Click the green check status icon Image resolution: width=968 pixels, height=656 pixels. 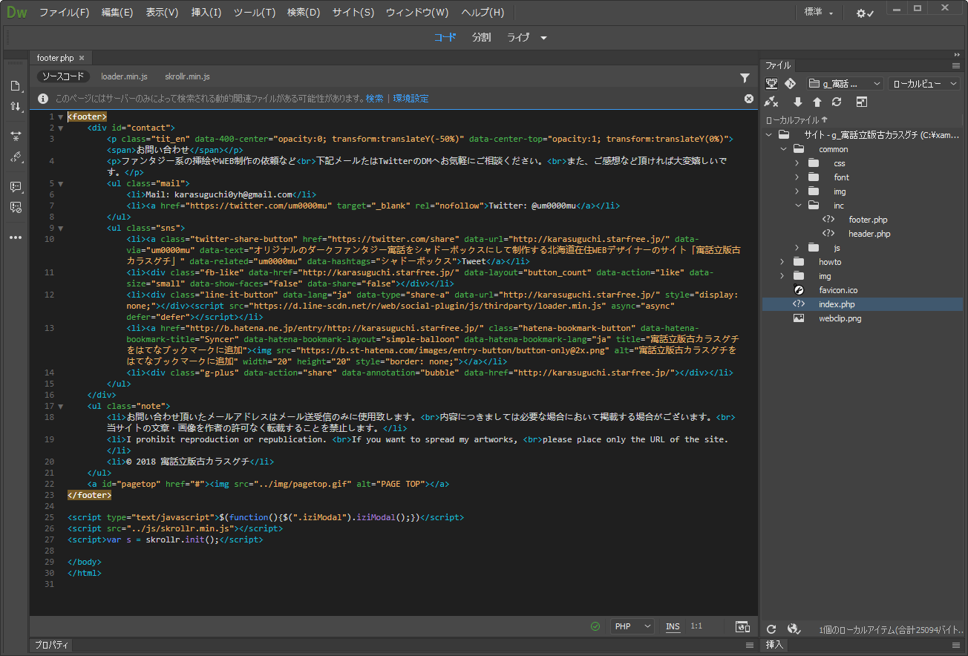click(x=595, y=626)
